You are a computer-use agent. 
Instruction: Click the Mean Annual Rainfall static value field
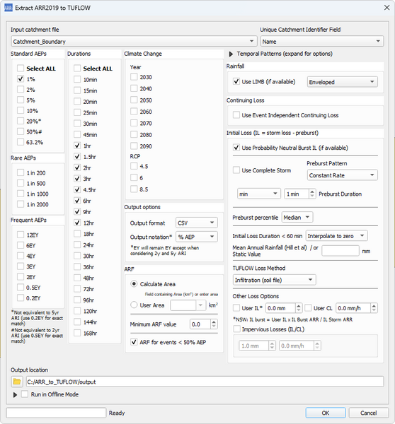pos(340,251)
